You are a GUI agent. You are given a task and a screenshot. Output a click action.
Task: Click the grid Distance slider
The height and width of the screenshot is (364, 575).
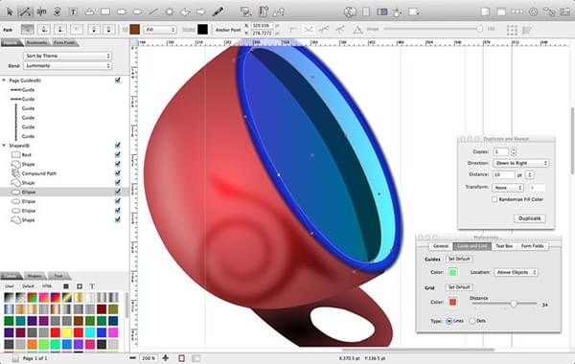[505, 304]
